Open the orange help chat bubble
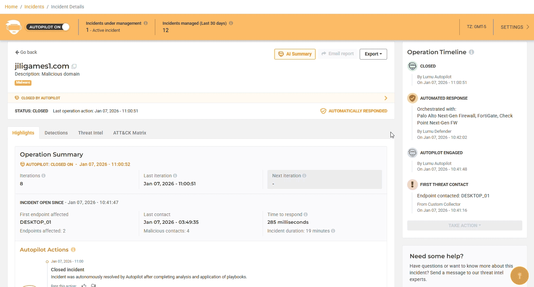Image resolution: width=534 pixels, height=287 pixels. tap(519, 275)
